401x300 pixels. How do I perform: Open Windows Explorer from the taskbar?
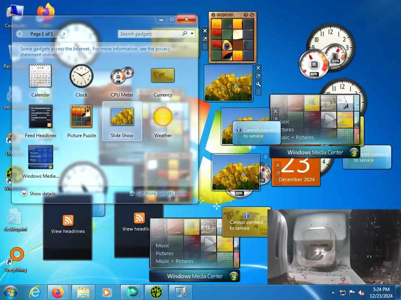(x=83, y=292)
